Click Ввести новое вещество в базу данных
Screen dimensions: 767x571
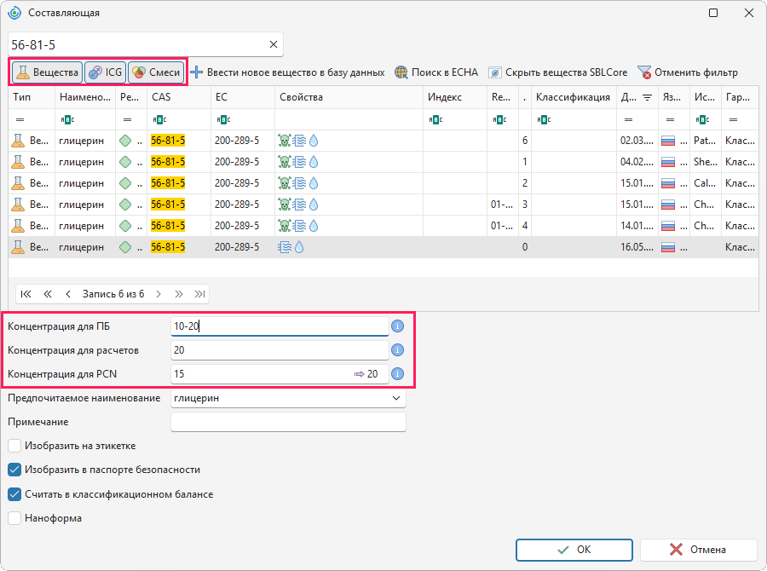point(288,72)
